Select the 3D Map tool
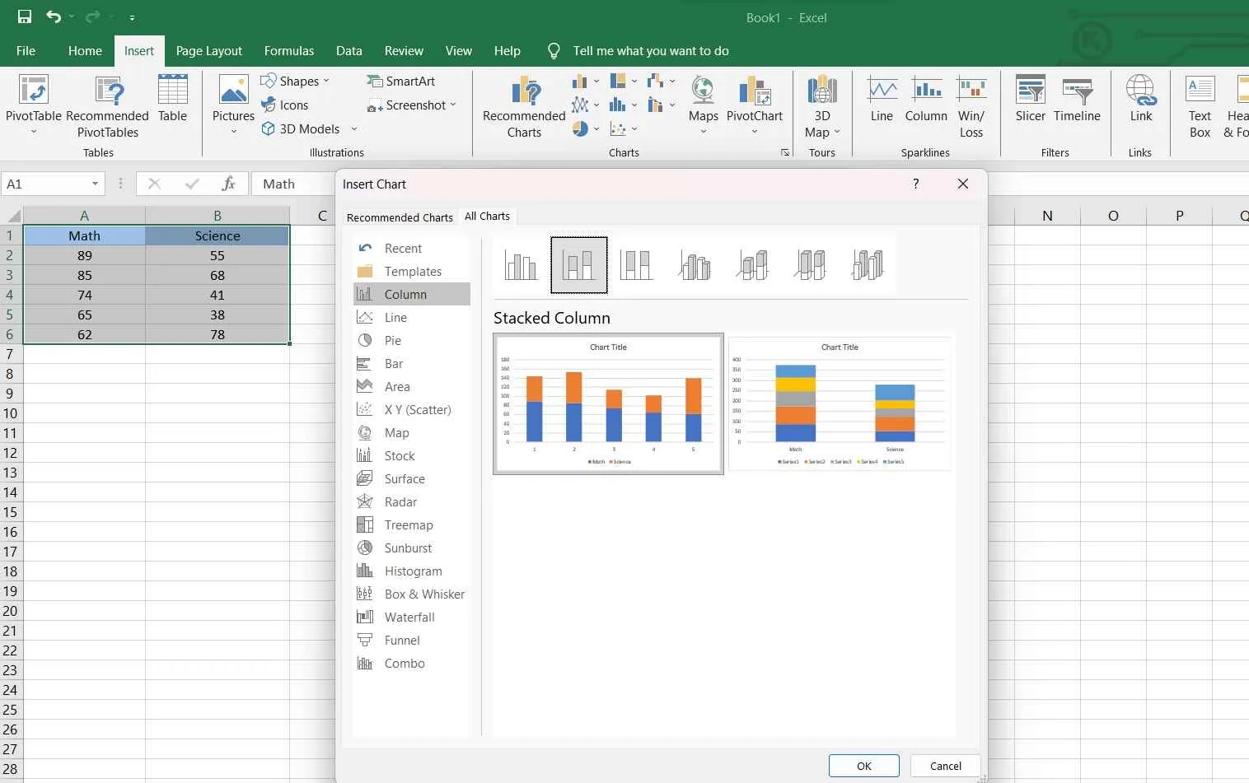 coord(821,102)
